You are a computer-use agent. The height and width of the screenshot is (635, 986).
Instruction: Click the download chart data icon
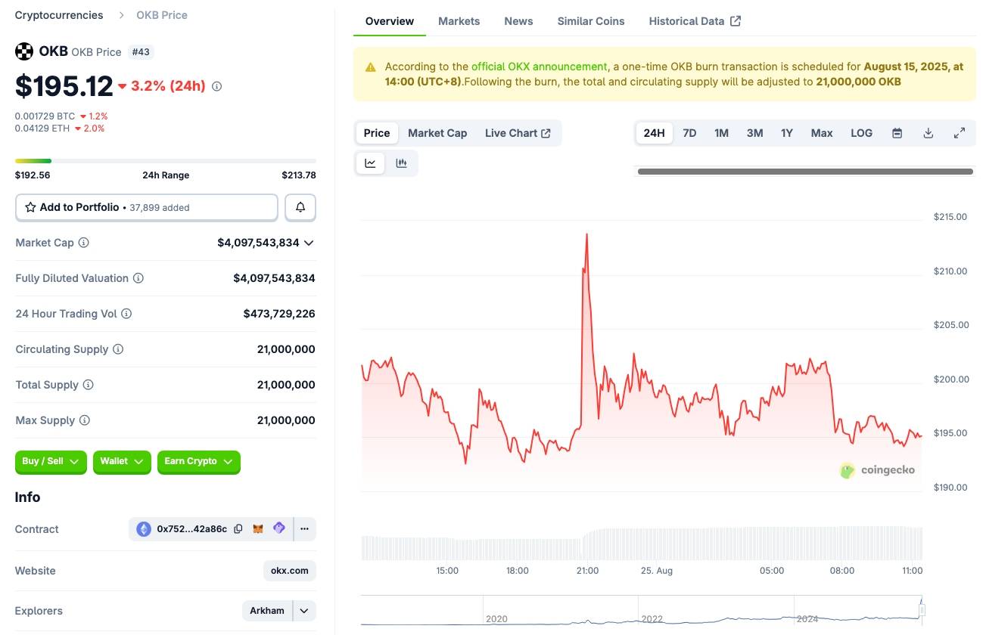[x=928, y=133]
